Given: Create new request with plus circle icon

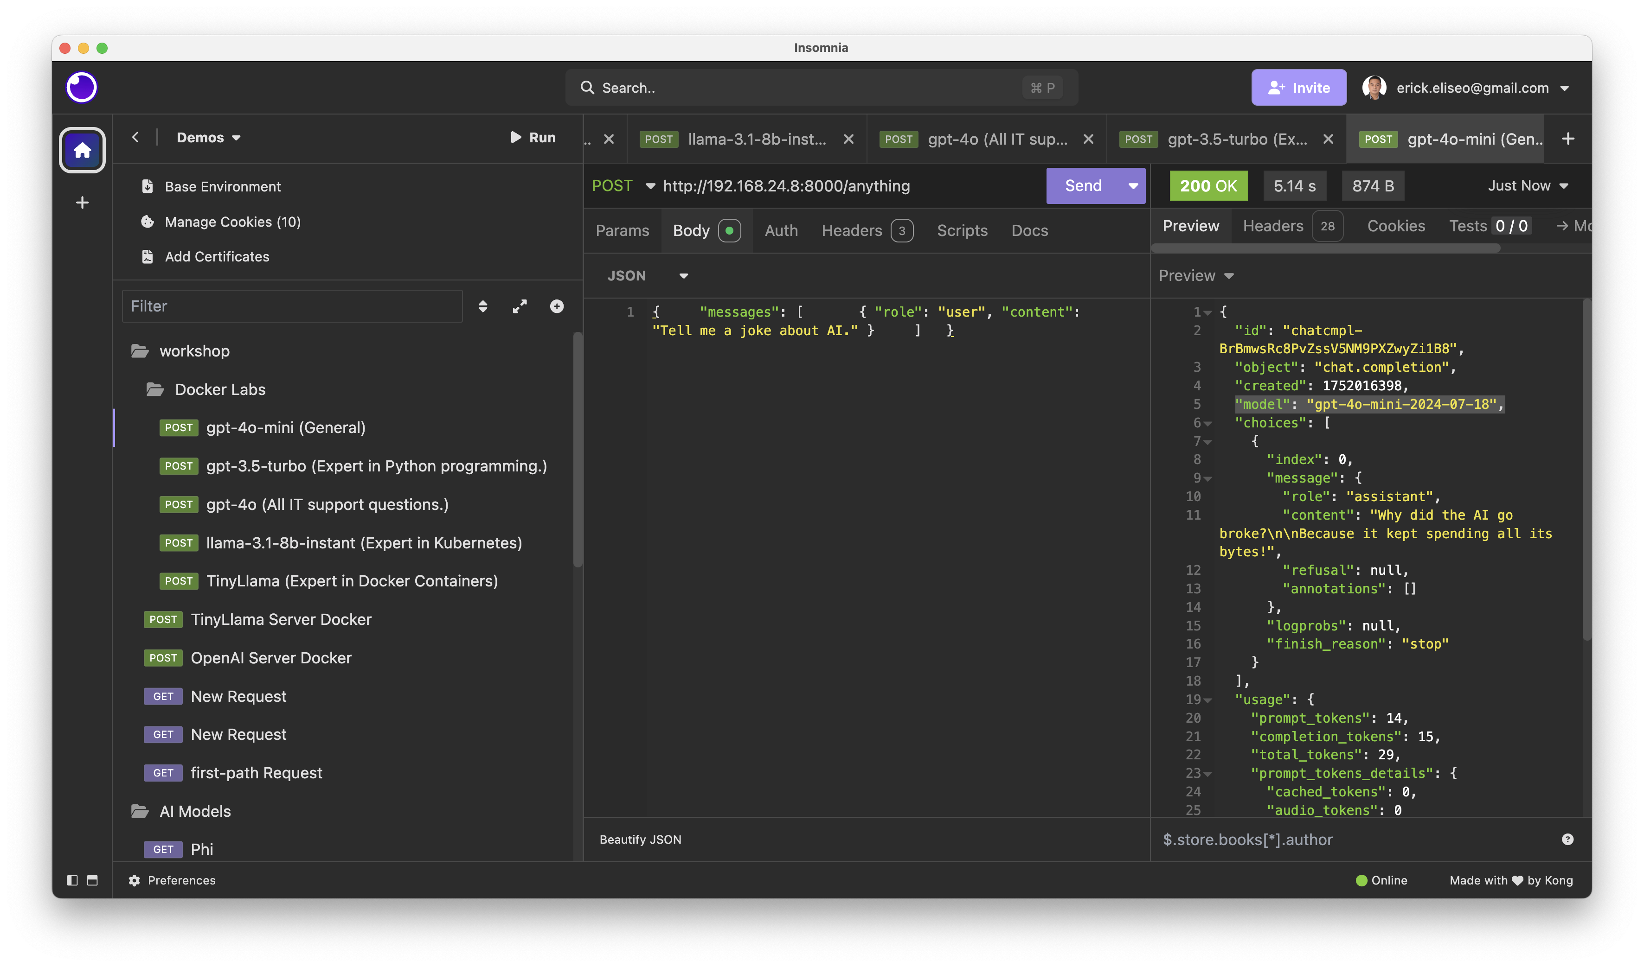Looking at the screenshot, I should (557, 306).
